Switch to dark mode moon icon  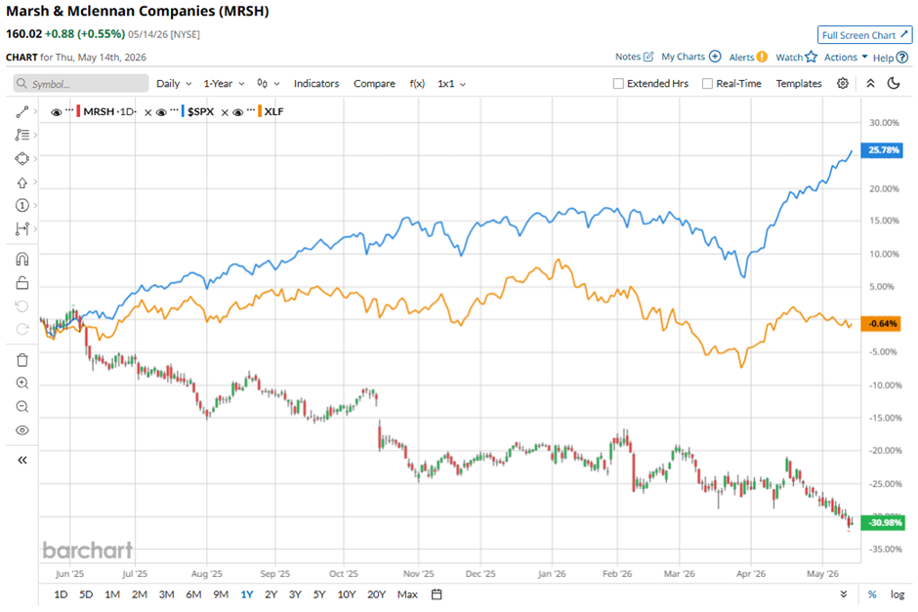[894, 83]
